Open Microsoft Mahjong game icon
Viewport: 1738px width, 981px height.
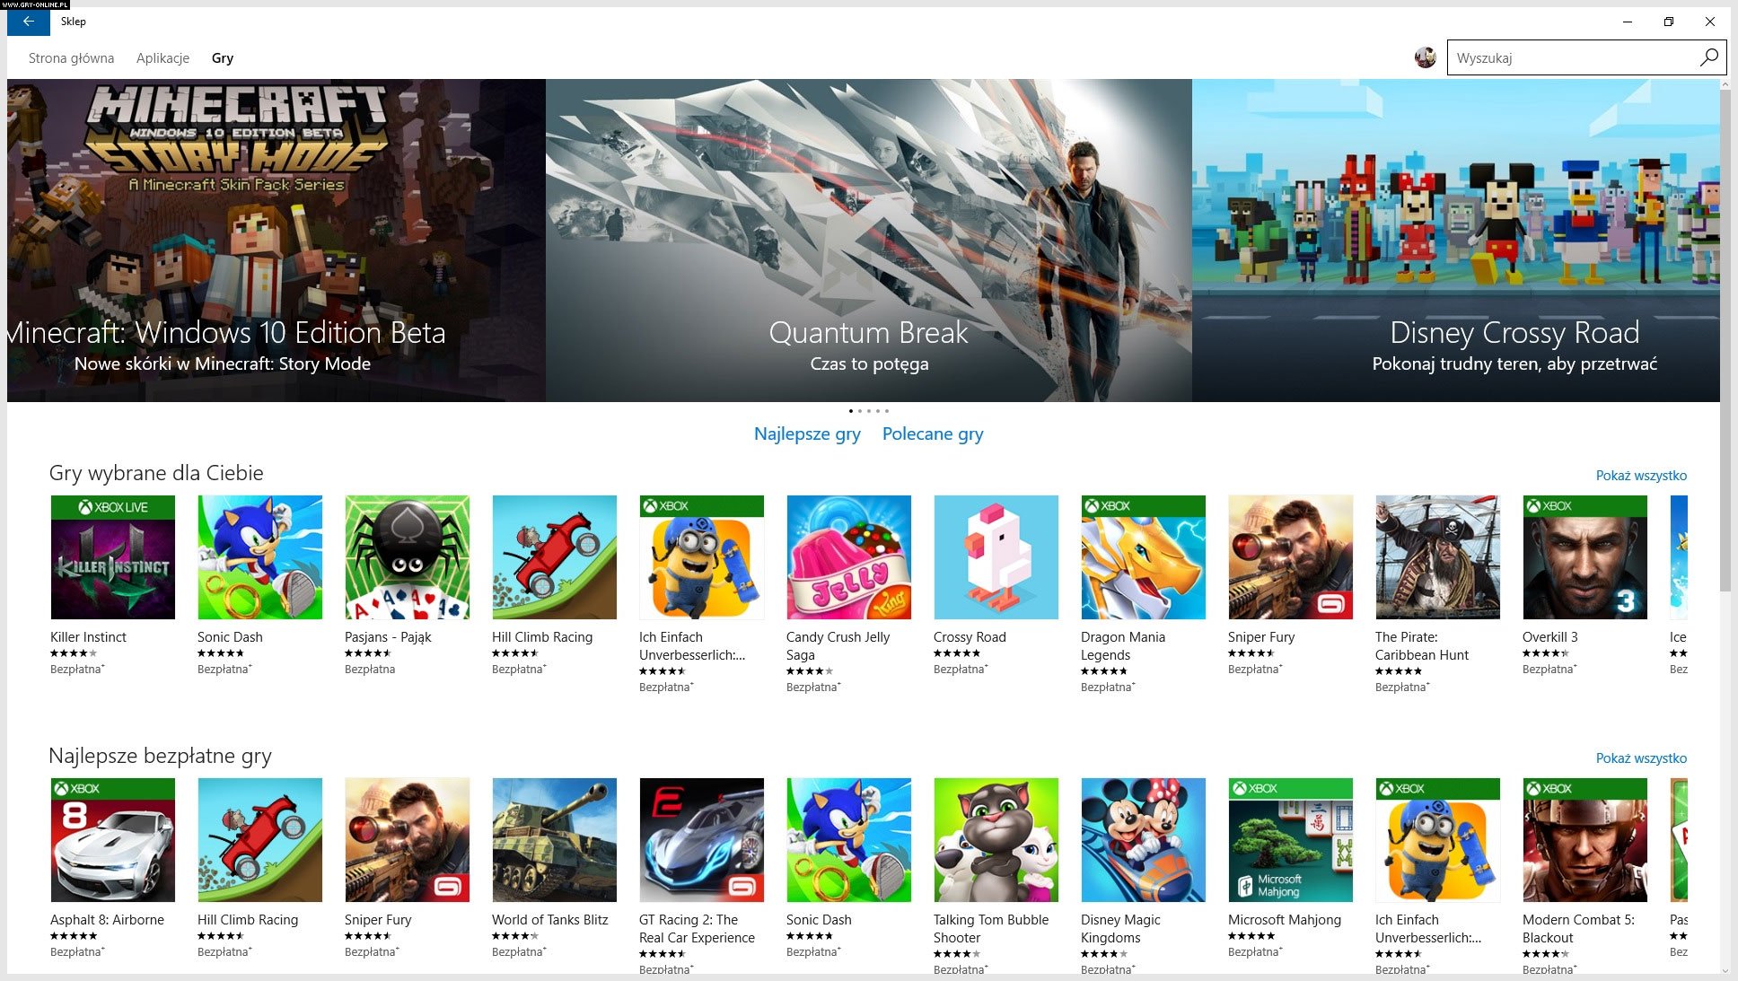[x=1290, y=840]
